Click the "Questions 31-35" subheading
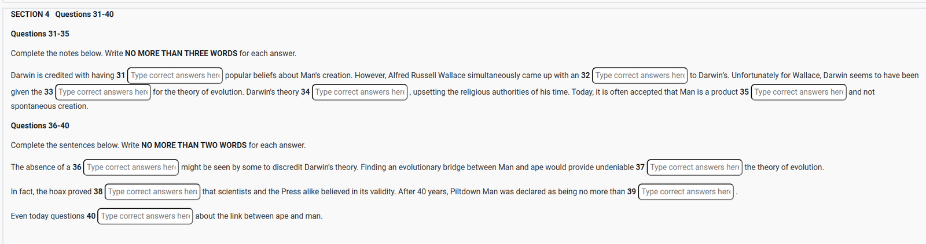Image resolution: width=926 pixels, height=244 pixels. tap(40, 34)
